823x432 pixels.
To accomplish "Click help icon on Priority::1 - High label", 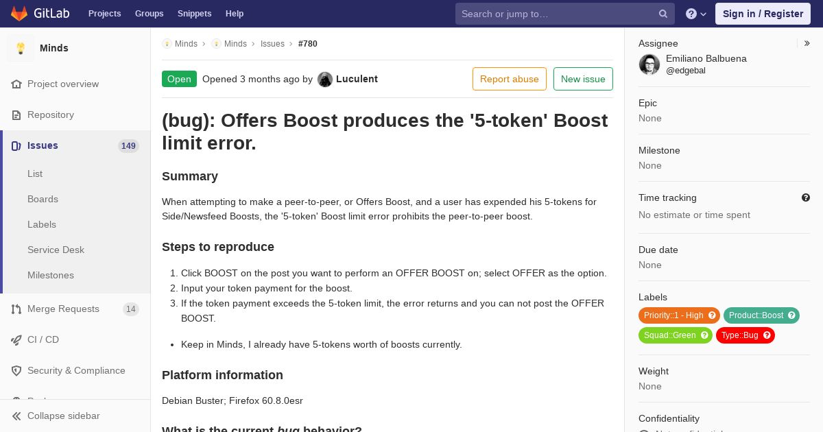I will (x=712, y=315).
